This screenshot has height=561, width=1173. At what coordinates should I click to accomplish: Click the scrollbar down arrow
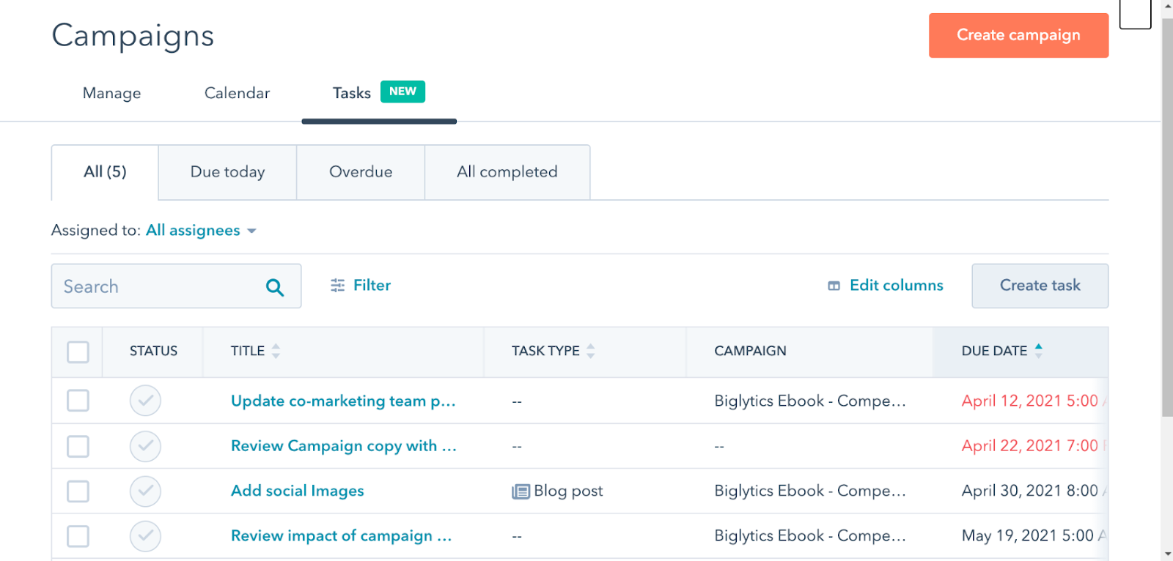1167,554
